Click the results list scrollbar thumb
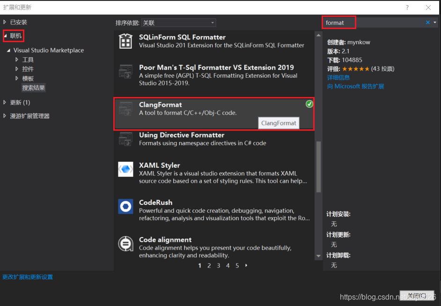This screenshot has width=441, height=306. [318, 167]
